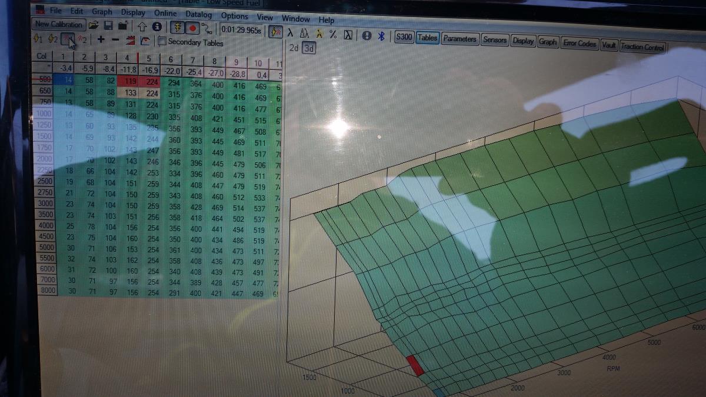Open the Datalog menu
706x397 pixels.
click(199, 14)
